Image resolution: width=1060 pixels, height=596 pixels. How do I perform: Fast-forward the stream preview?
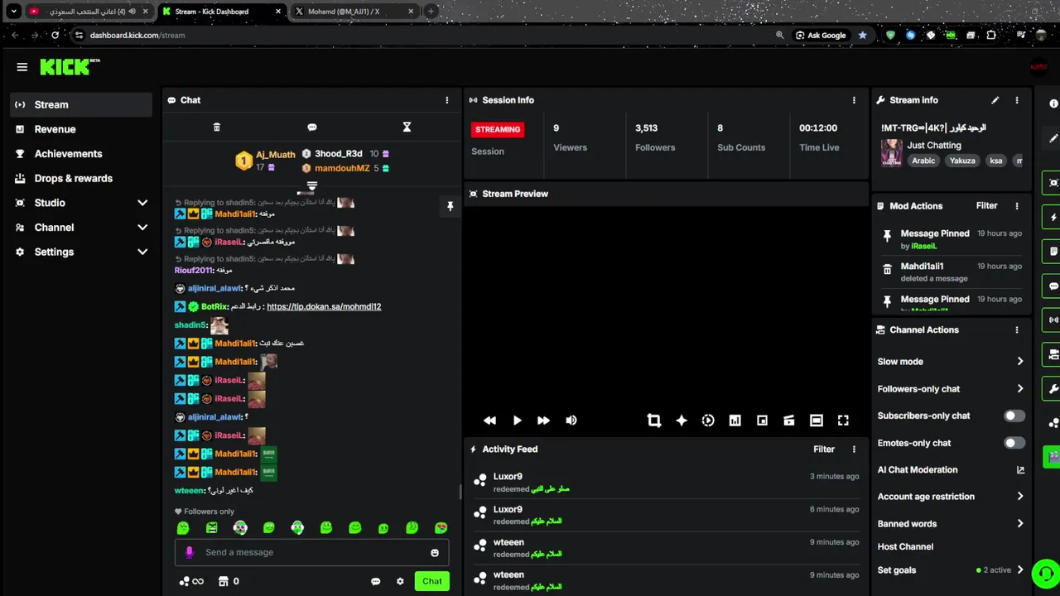click(543, 421)
